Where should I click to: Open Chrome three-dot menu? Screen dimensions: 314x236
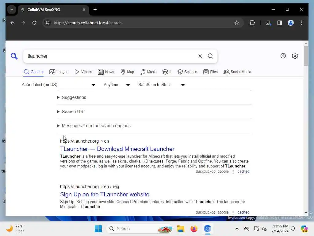pyautogui.click(x=302, y=23)
